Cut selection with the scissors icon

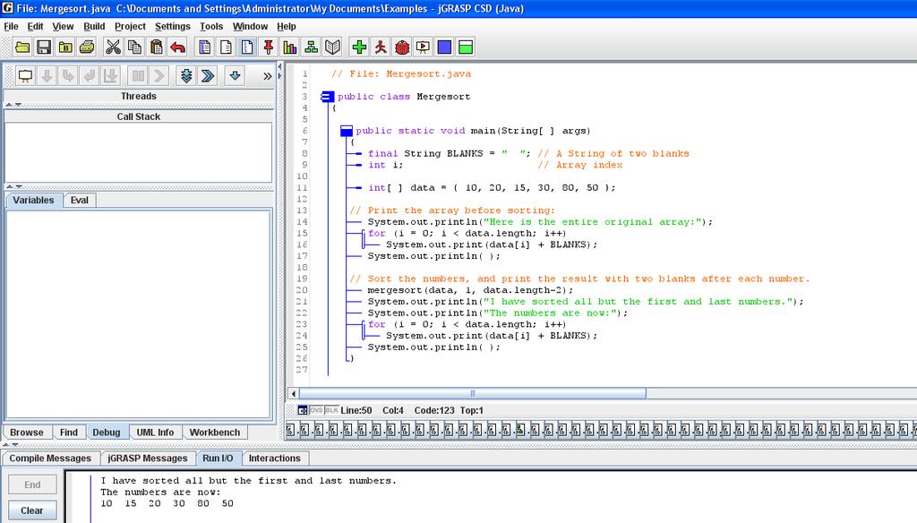pyautogui.click(x=113, y=47)
